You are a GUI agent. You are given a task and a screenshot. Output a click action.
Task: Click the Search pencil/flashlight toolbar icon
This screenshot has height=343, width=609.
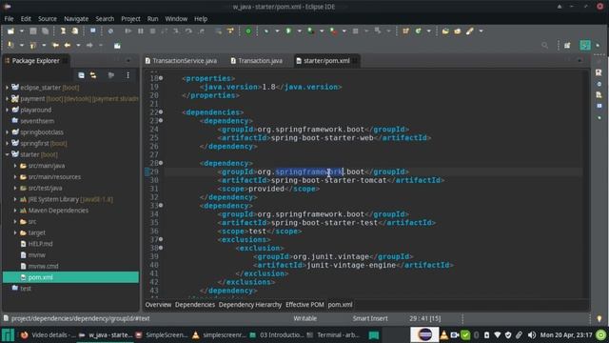470,31
